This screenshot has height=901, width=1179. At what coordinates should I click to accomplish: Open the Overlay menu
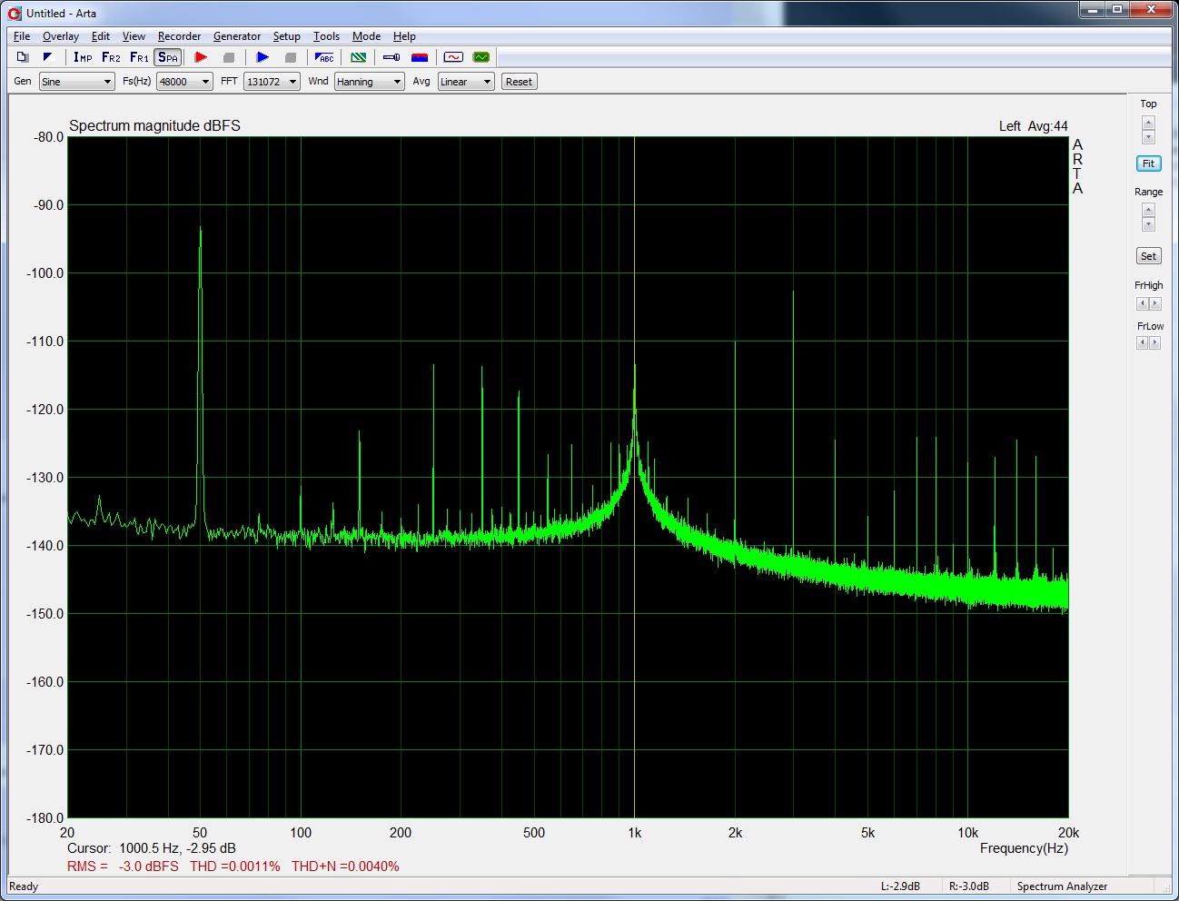pos(60,36)
